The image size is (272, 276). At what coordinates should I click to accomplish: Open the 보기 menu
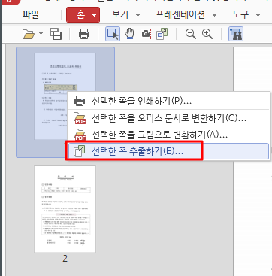pos(120,14)
